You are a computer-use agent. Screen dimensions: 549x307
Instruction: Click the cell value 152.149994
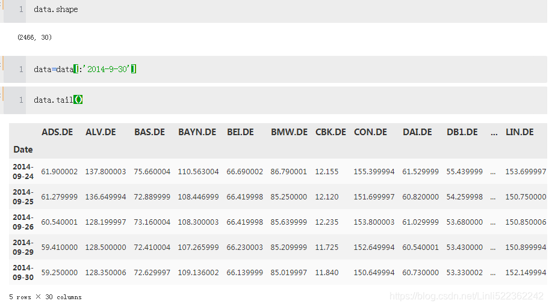(x=526, y=272)
